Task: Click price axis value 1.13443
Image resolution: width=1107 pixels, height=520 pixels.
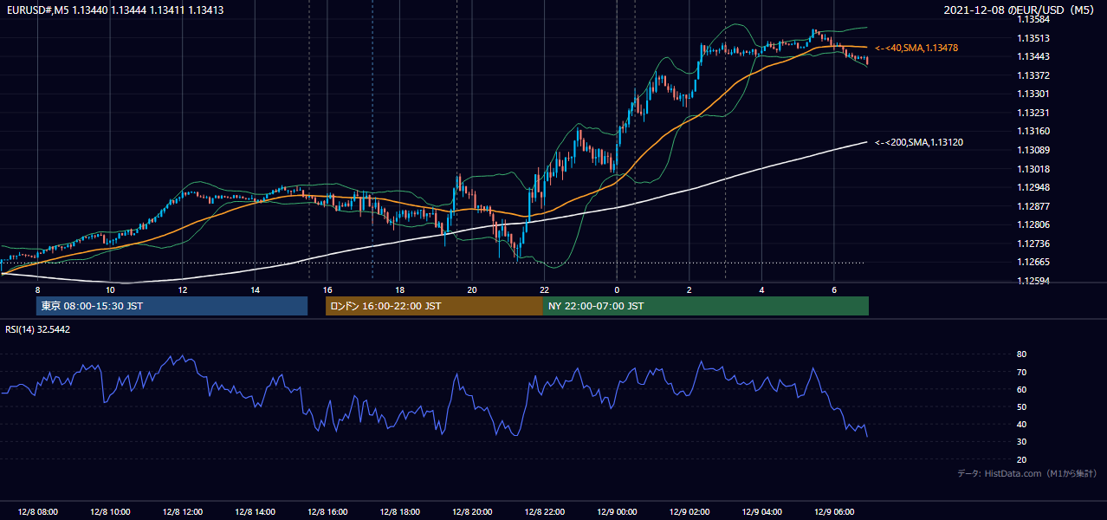Action: pyautogui.click(x=1034, y=56)
